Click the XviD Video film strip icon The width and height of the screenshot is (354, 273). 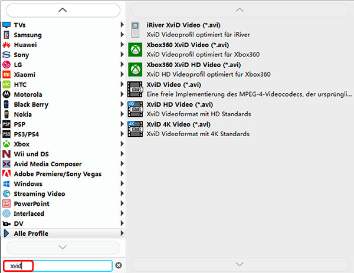click(135, 89)
